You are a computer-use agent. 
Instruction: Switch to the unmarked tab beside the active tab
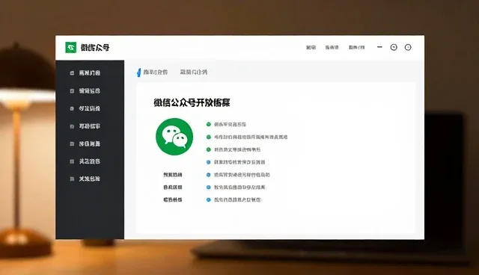tap(194, 72)
